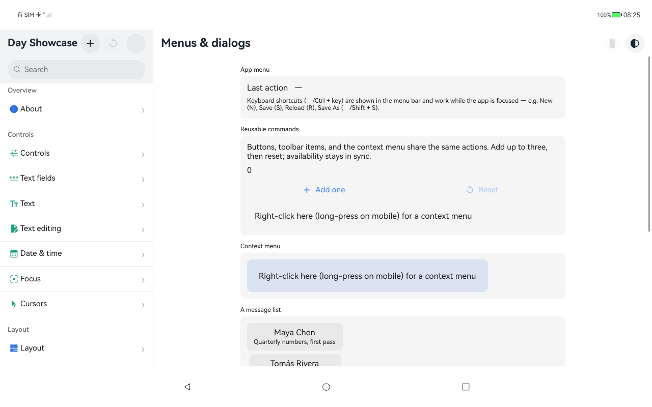Click the Add one button
The height and width of the screenshot is (407, 652).
pyautogui.click(x=324, y=190)
